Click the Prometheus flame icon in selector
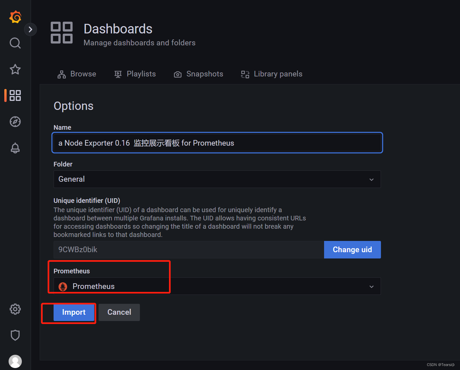 pyautogui.click(x=63, y=287)
